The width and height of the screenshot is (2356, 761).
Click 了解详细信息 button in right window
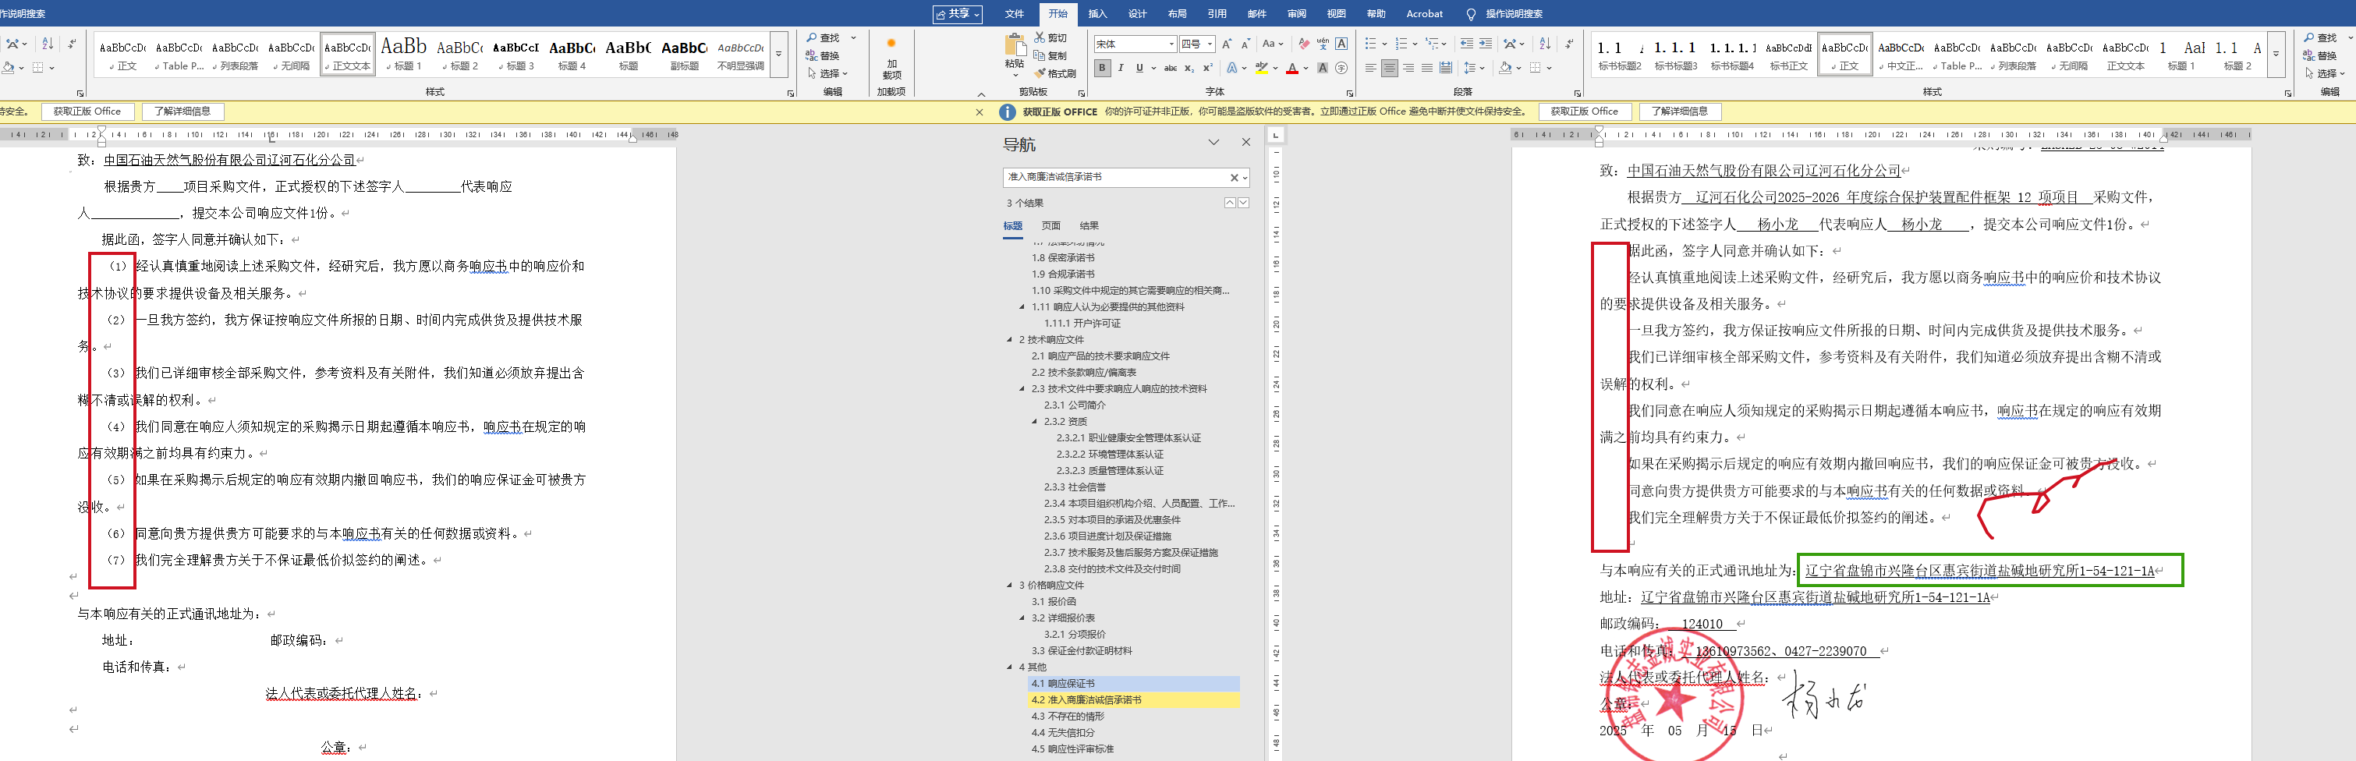click(1680, 111)
